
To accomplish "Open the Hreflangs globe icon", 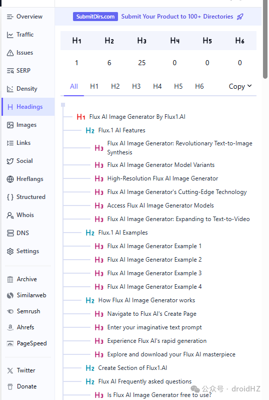I will (10, 179).
